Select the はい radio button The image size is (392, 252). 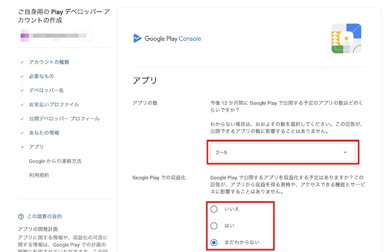pyautogui.click(x=214, y=226)
